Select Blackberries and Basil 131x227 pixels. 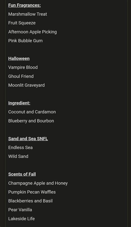30,201
